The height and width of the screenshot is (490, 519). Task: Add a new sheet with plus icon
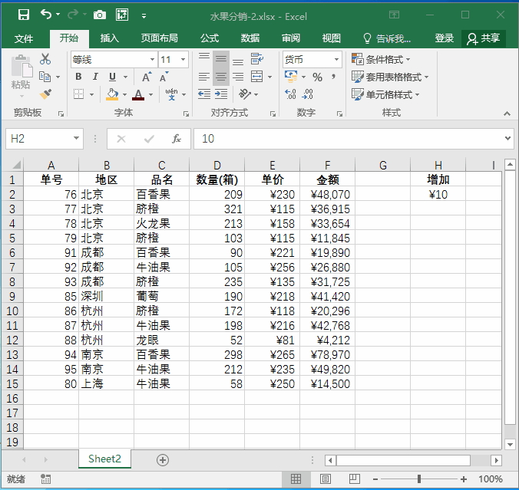click(x=163, y=459)
